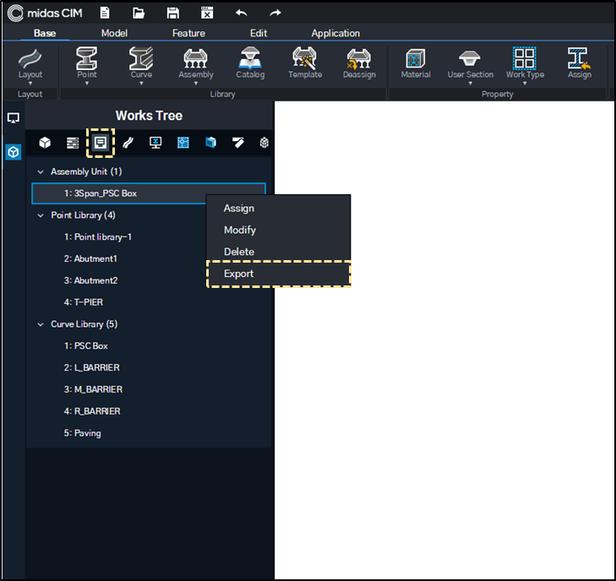Collapse the Curve Library (5) node

(41, 324)
